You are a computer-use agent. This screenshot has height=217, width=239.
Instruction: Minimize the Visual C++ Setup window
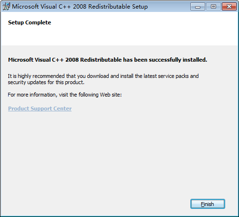pyautogui.click(x=197, y=7)
